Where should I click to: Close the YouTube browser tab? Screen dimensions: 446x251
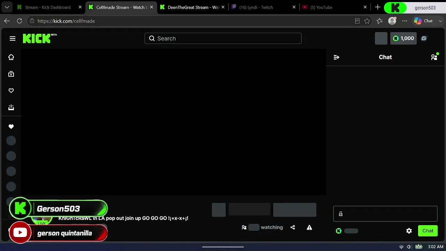coord(365,7)
